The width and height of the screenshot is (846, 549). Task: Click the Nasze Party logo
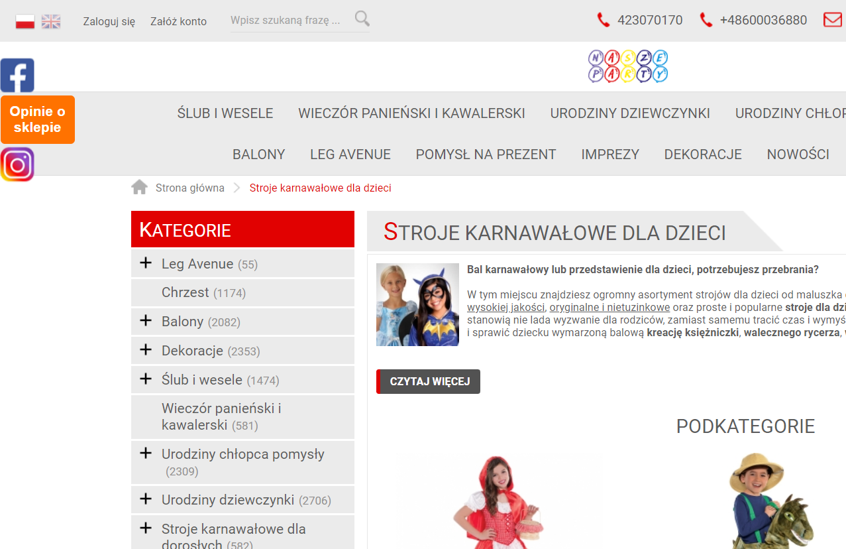pyautogui.click(x=627, y=66)
